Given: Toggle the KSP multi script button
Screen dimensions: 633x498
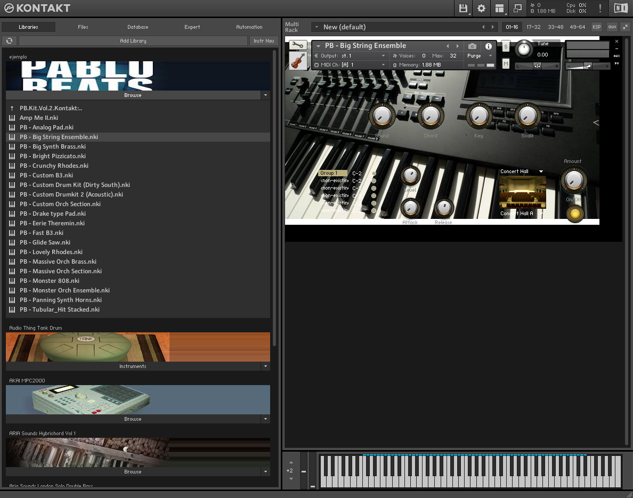Looking at the screenshot, I should coord(596,27).
